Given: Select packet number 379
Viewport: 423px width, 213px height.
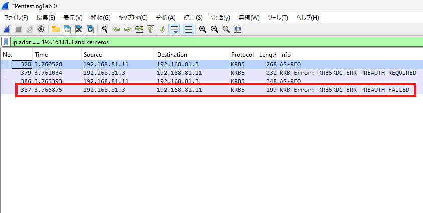Looking at the screenshot, I should point(26,73).
